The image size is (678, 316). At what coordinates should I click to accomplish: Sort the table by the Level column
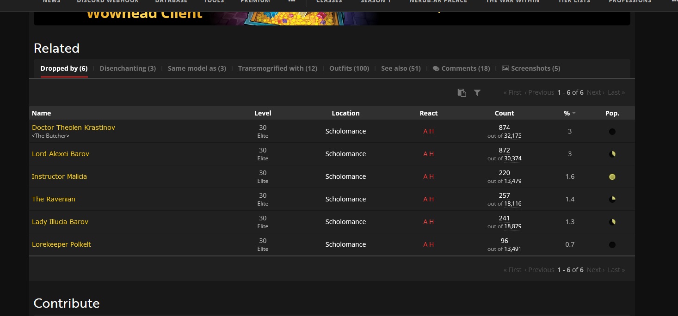[x=263, y=113]
